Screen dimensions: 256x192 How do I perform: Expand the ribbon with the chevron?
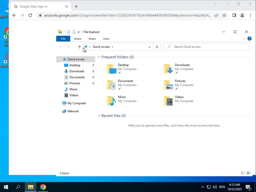point(244,39)
